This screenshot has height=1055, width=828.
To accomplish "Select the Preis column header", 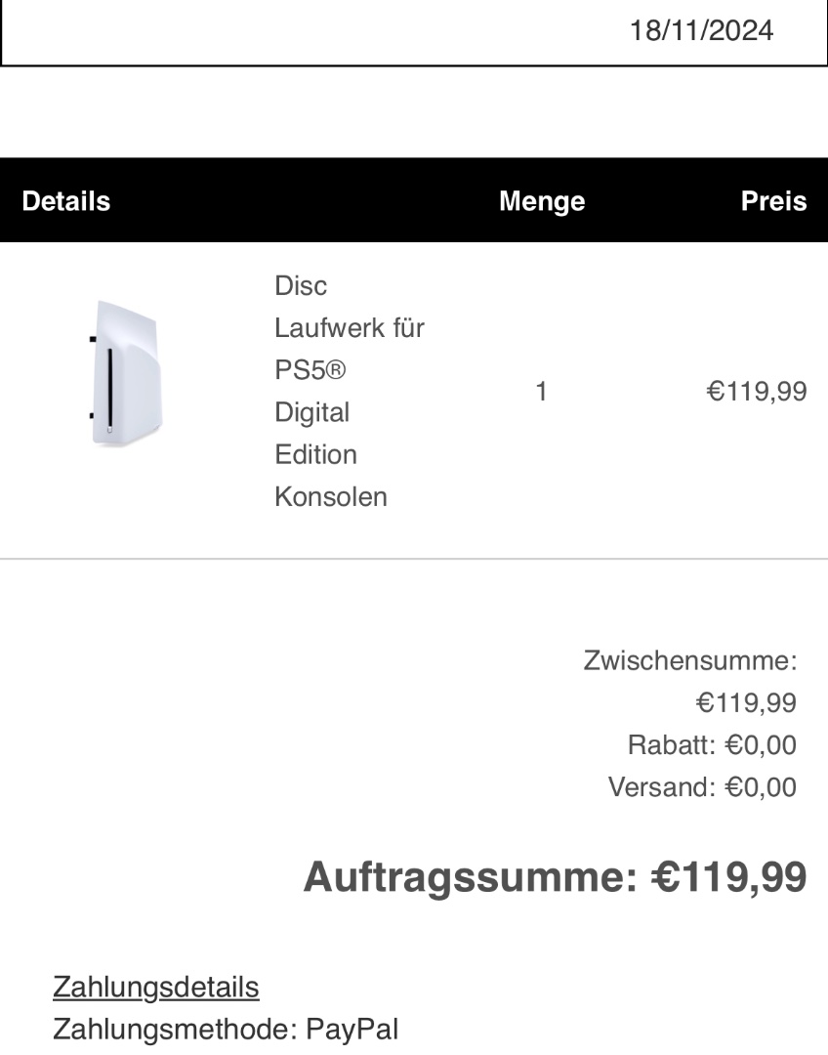I will [773, 201].
